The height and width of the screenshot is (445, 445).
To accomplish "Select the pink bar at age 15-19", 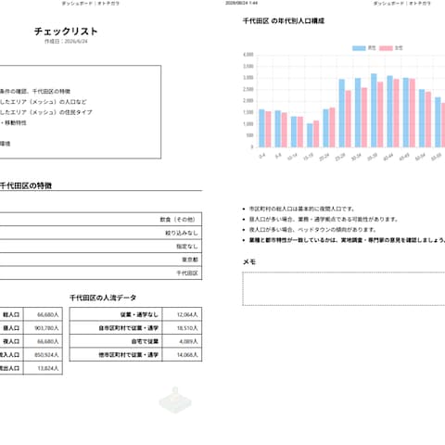I will [316, 133].
